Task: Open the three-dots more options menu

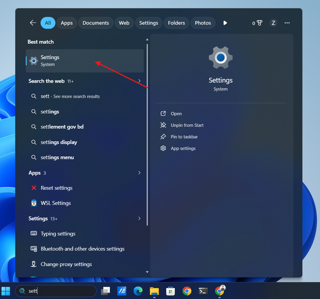Action: (287, 23)
